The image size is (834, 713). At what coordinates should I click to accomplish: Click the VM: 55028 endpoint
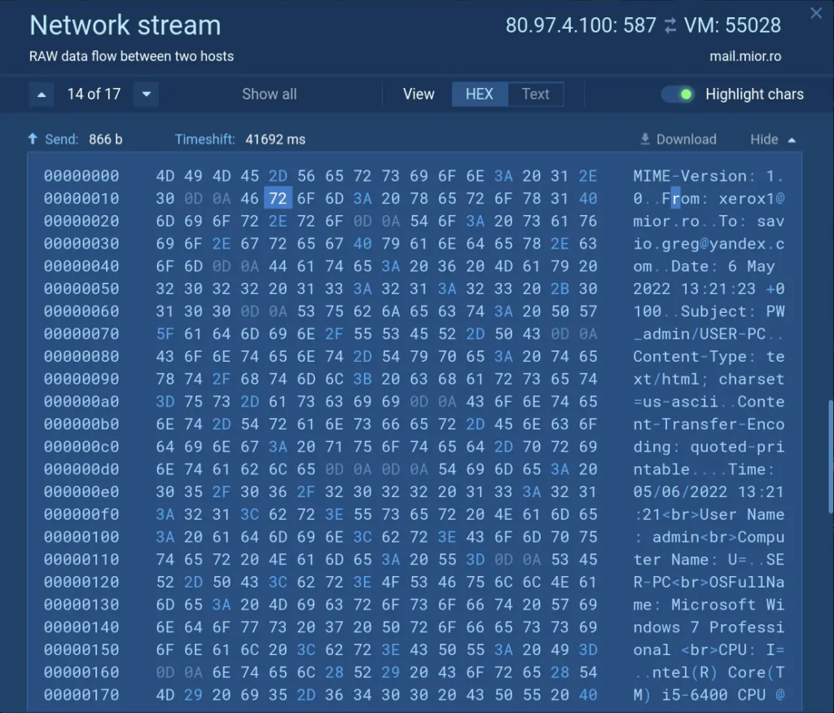click(x=732, y=25)
